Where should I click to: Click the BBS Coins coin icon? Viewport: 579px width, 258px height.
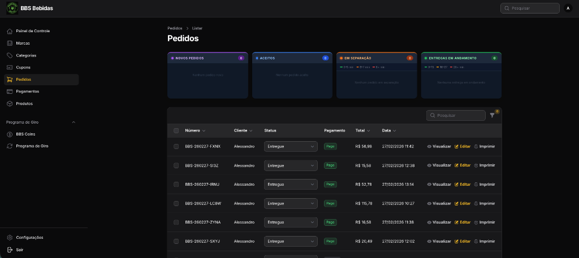(10, 134)
